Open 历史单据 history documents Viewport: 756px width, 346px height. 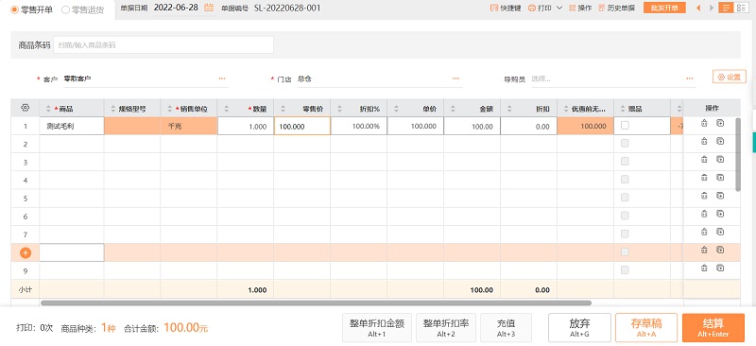coord(617,9)
